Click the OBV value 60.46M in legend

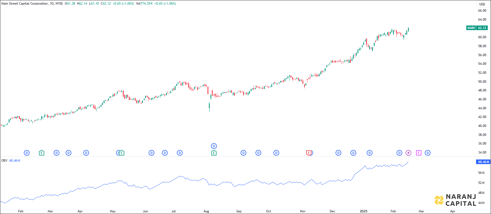coord(15,161)
